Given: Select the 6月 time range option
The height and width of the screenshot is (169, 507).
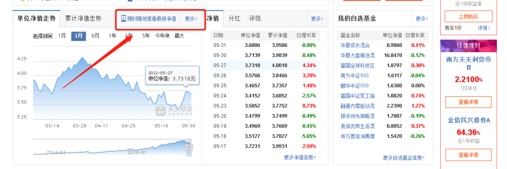Looking at the screenshot, I should pos(95,36).
